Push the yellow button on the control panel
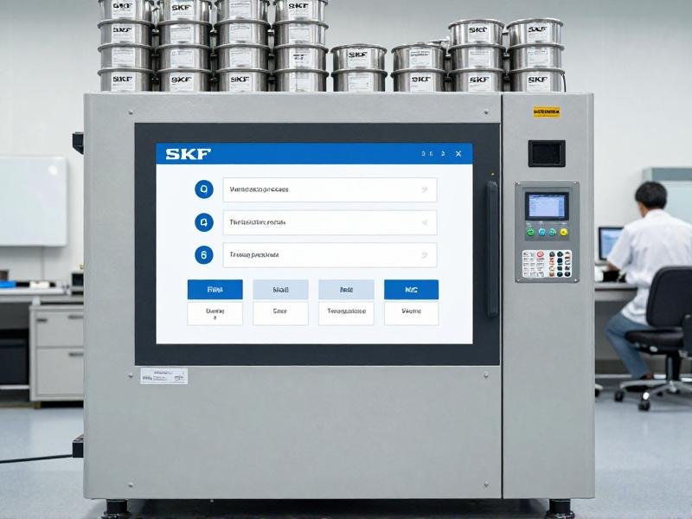 [x=564, y=232]
